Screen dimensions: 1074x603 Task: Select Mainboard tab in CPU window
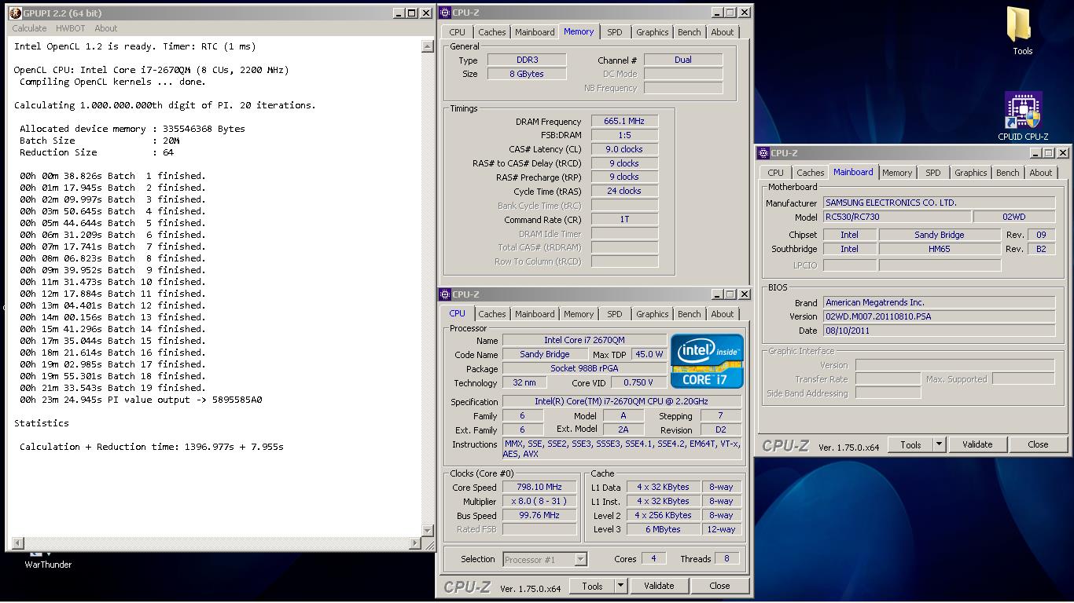click(535, 314)
